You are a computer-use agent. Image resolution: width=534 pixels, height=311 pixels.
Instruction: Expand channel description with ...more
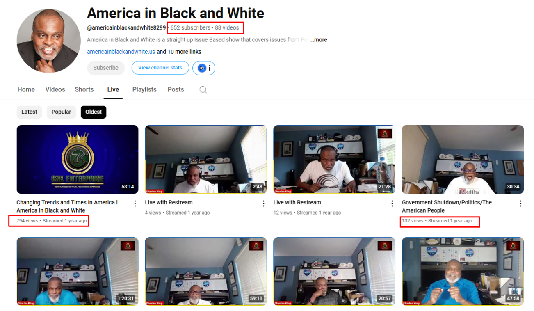[x=318, y=40]
